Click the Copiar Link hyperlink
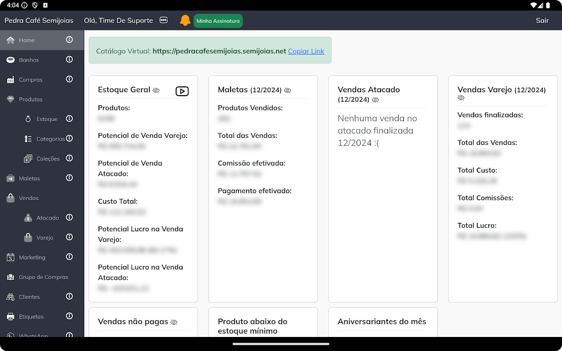Viewport: 562px width, 351px height. click(x=306, y=51)
